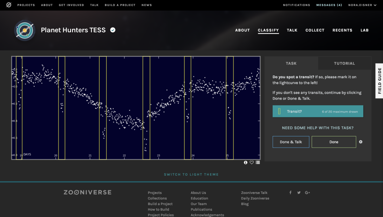
Task: Open Zooniverse Twitter page icon
Action: pyautogui.click(x=299, y=192)
